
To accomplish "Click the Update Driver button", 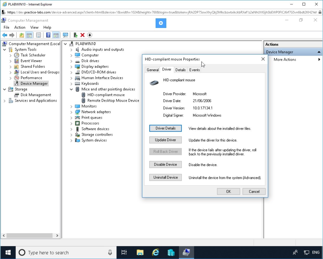I will tap(165, 140).
